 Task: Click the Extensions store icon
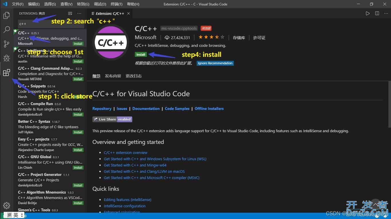coord(6,73)
